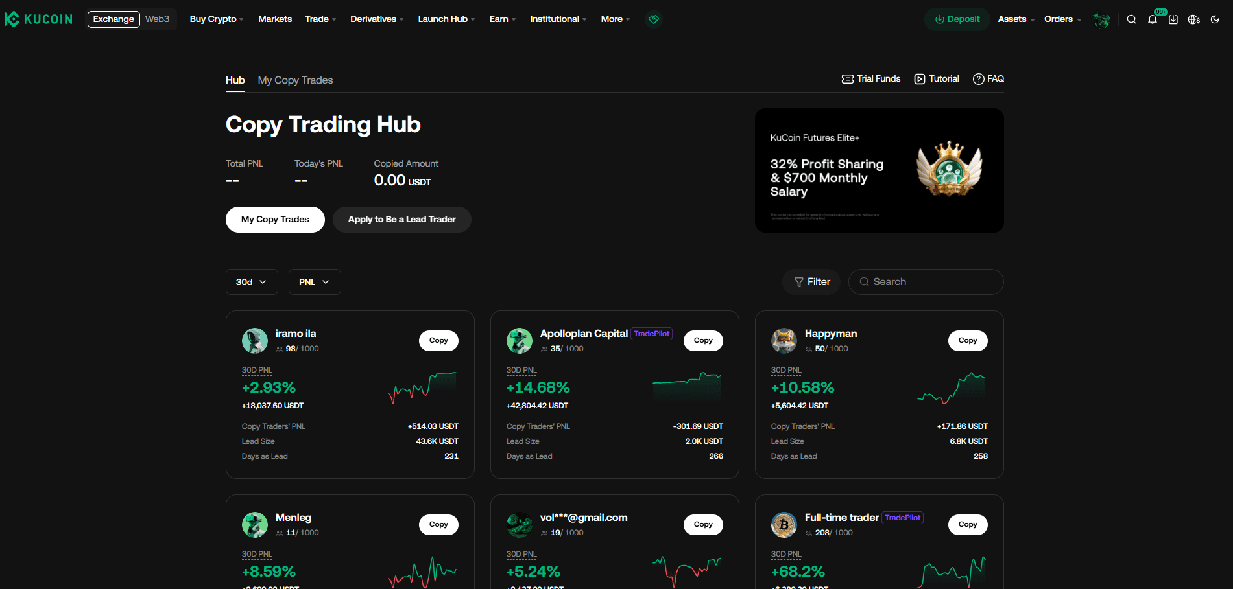Click in the trader Search field
Screen dimensions: 1233x589
click(926, 282)
